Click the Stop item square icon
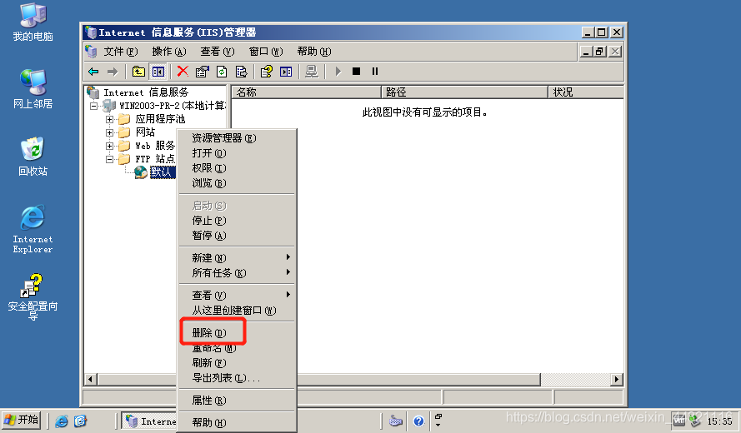This screenshot has height=433, width=741. pyautogui.click(x=356, y=72)
